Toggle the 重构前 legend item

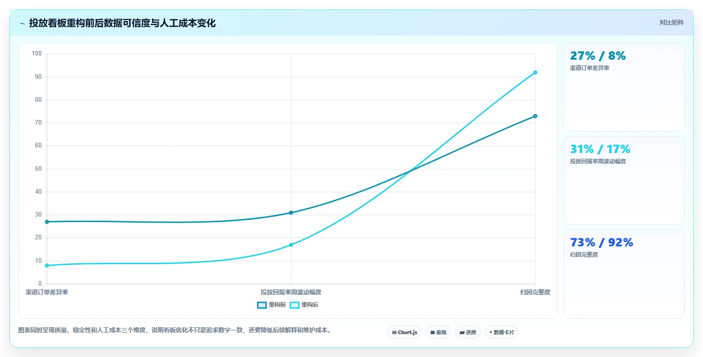pyautogui.click(x=271, y=305)
